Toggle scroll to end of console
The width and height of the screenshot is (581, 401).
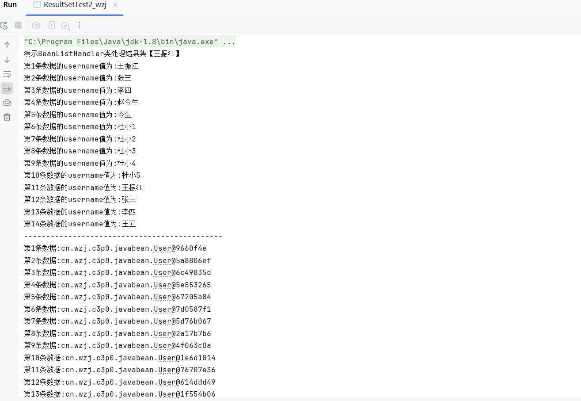[7, 88]
